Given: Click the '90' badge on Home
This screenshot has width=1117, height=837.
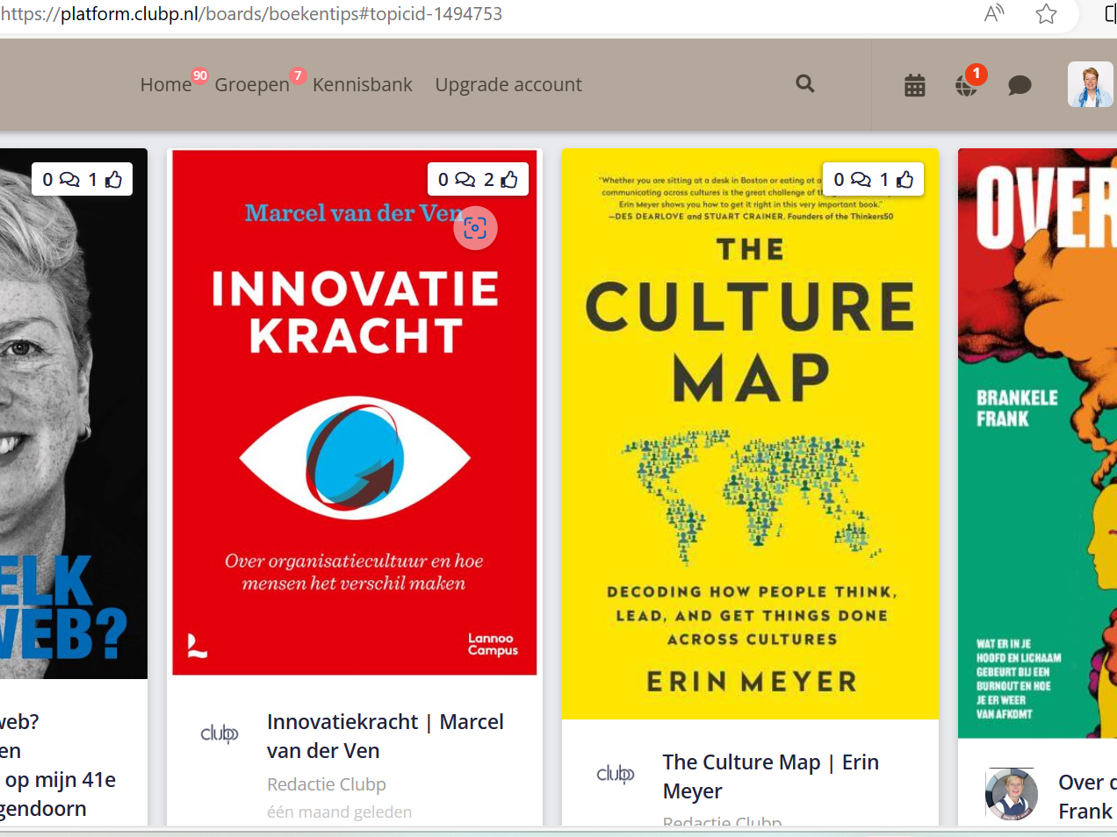Looking at the screenshot, I should point(200,75).
